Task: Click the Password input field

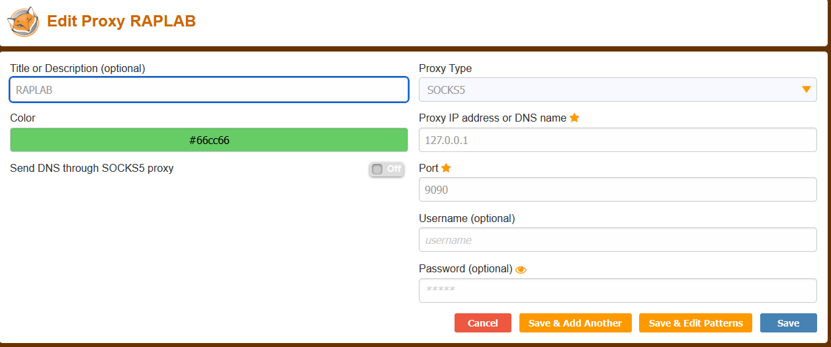Action: point(617,290)
